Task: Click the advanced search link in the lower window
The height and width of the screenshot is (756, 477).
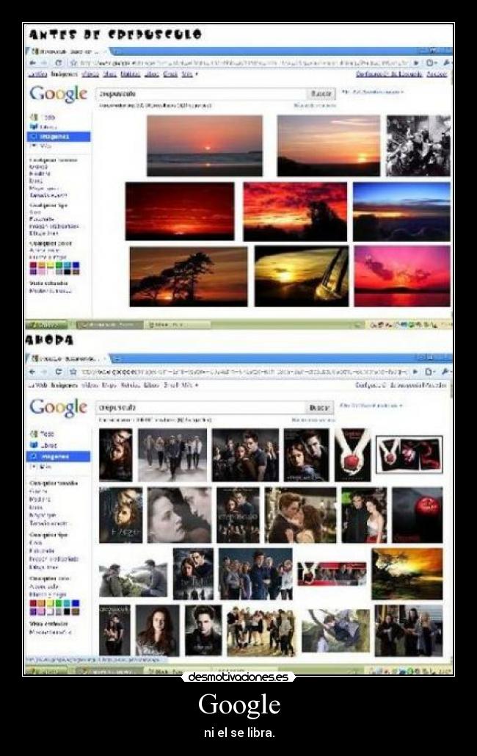Action: [313, 420]
